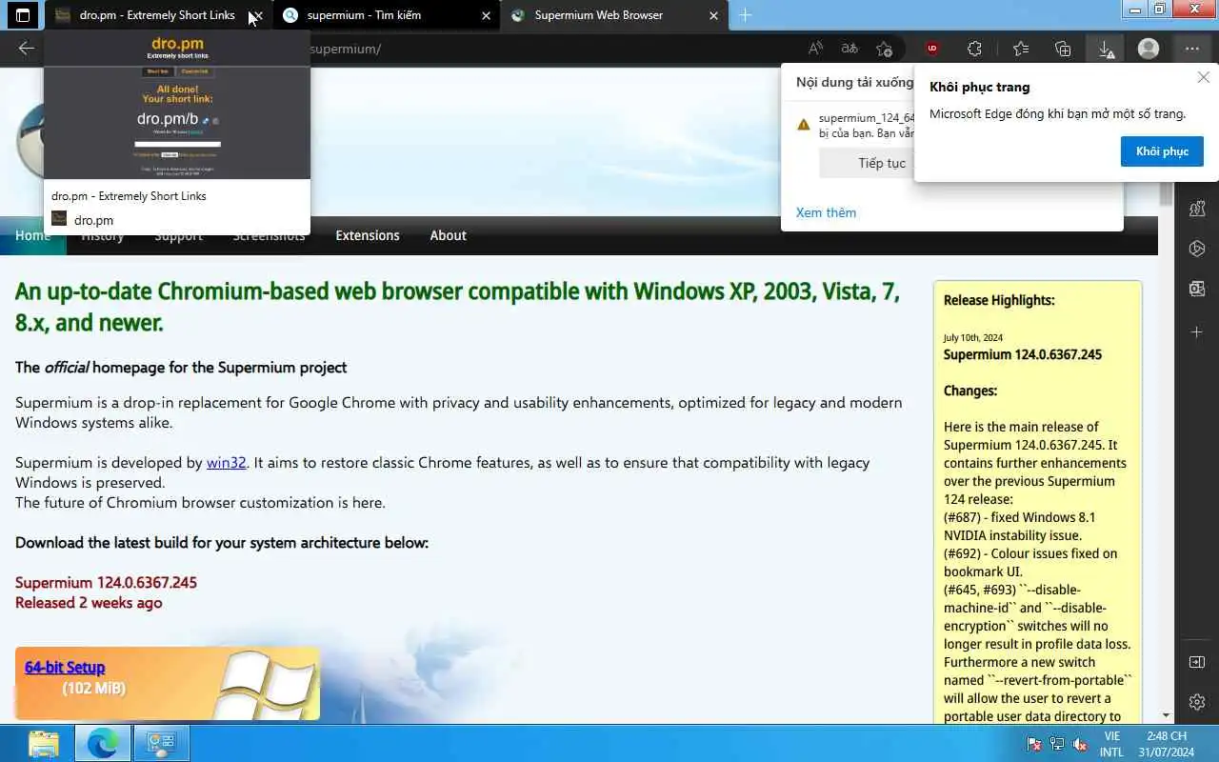
Task: Go to Home in site navigation
Action: click(32, 235)
